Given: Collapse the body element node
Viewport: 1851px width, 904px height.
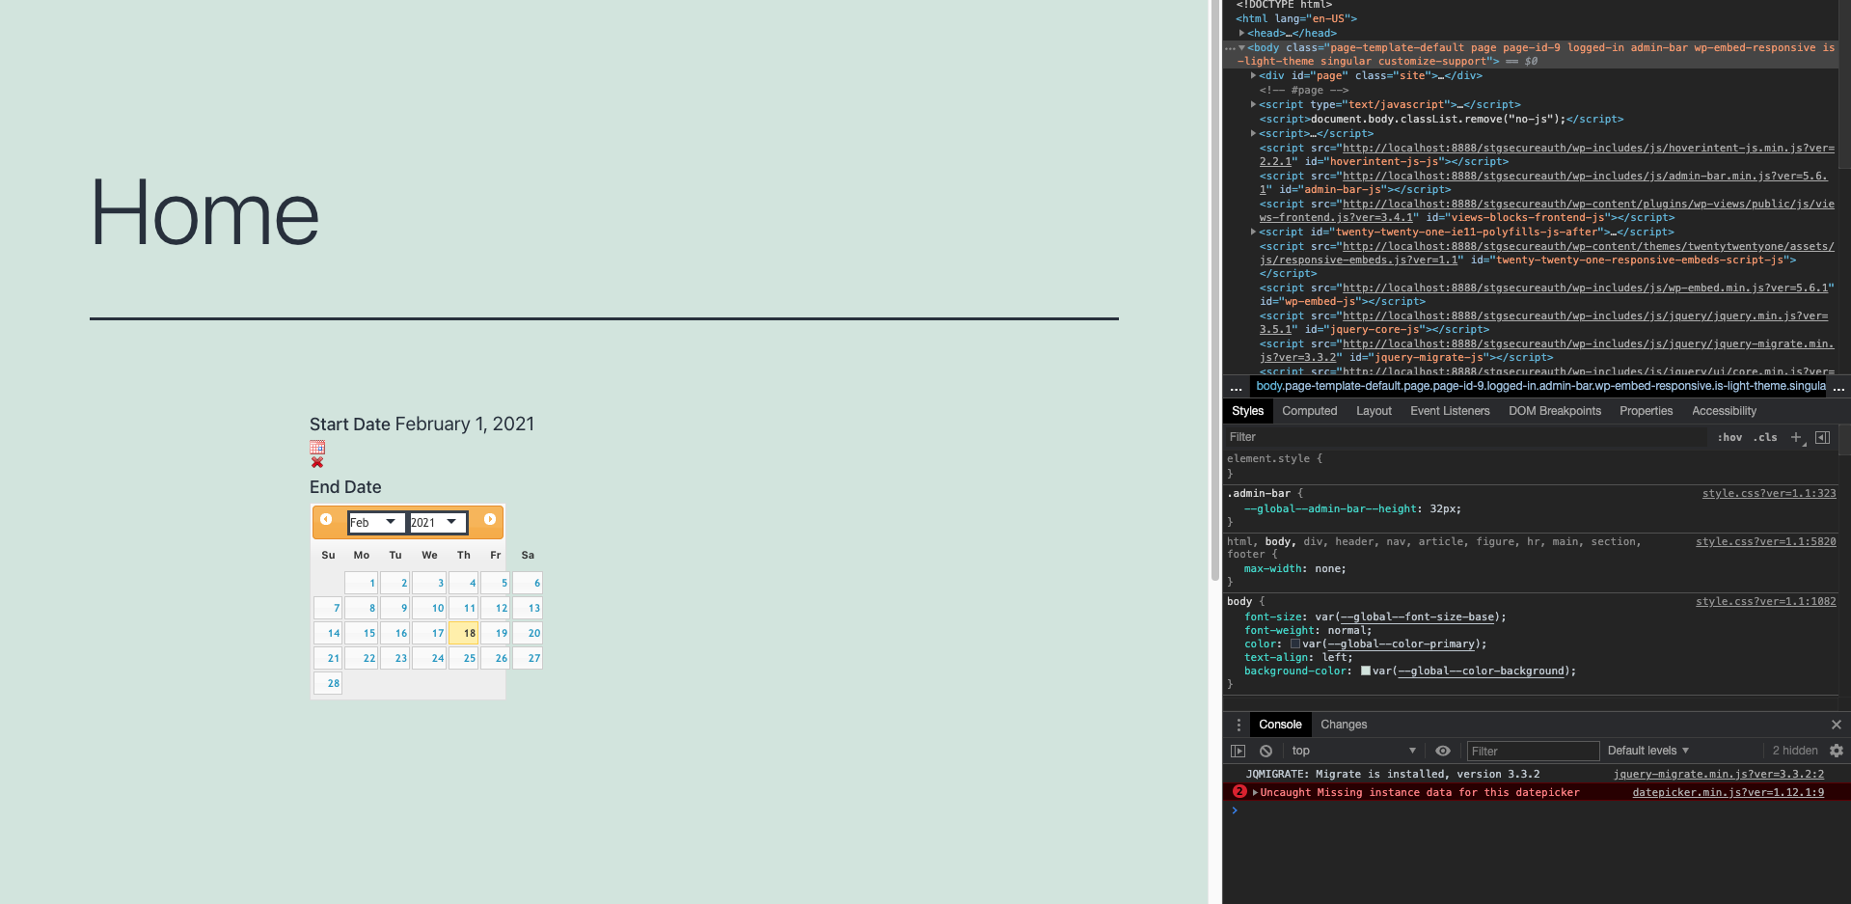Looking at the screenshot, I should [x=1242, y=47].
